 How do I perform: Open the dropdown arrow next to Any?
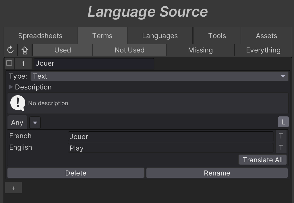(x=35, y=123)
